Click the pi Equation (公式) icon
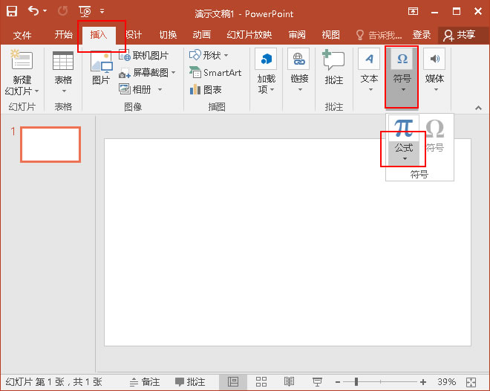This screenshot has height=391, width=490. [404, 128]
